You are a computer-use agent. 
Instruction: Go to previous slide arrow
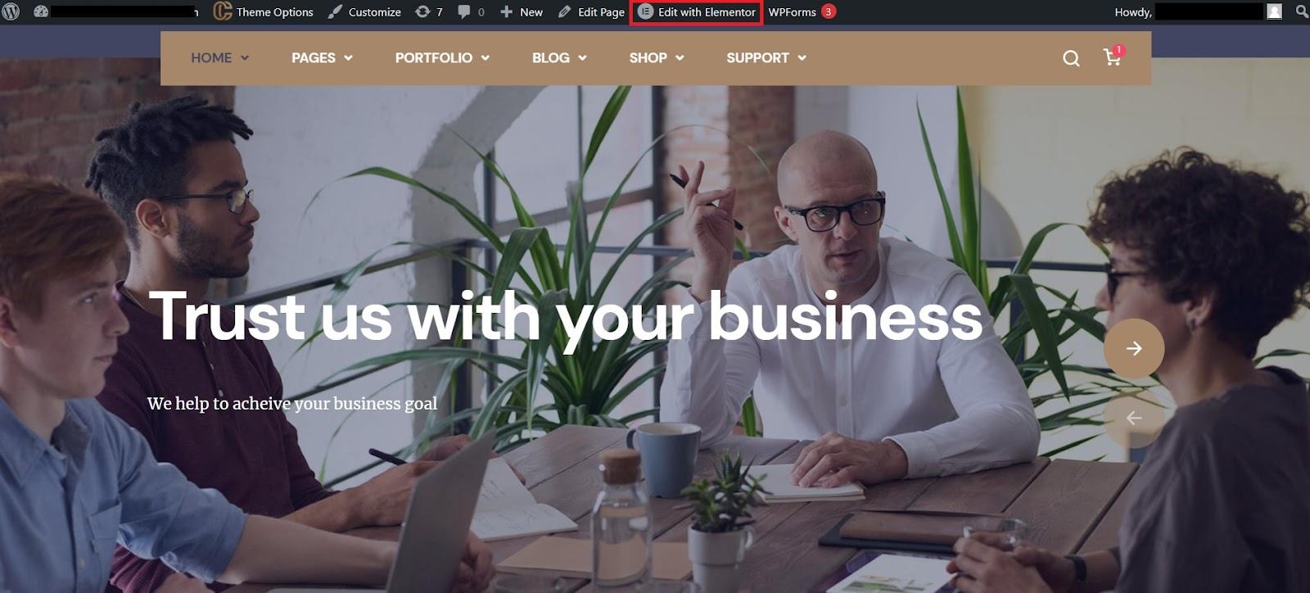coord(1134,418)
